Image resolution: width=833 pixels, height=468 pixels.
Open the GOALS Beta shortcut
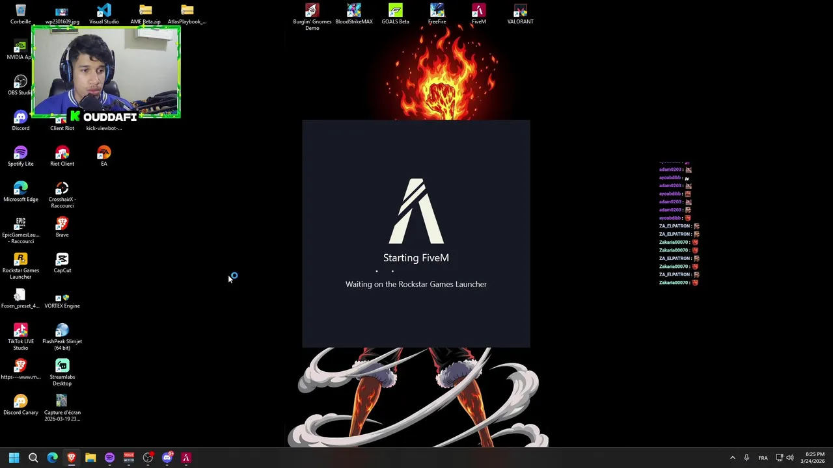tap(395, 14)
